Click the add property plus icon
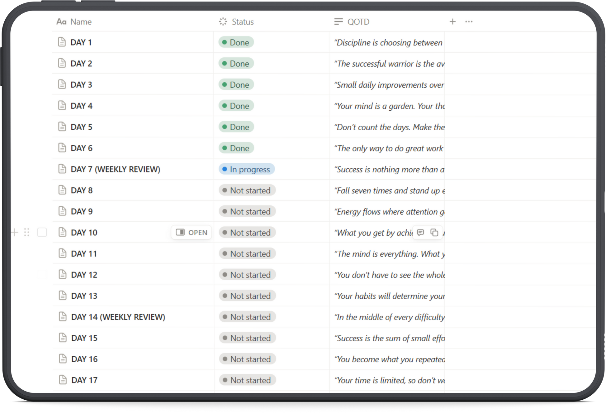 [452, 22]
